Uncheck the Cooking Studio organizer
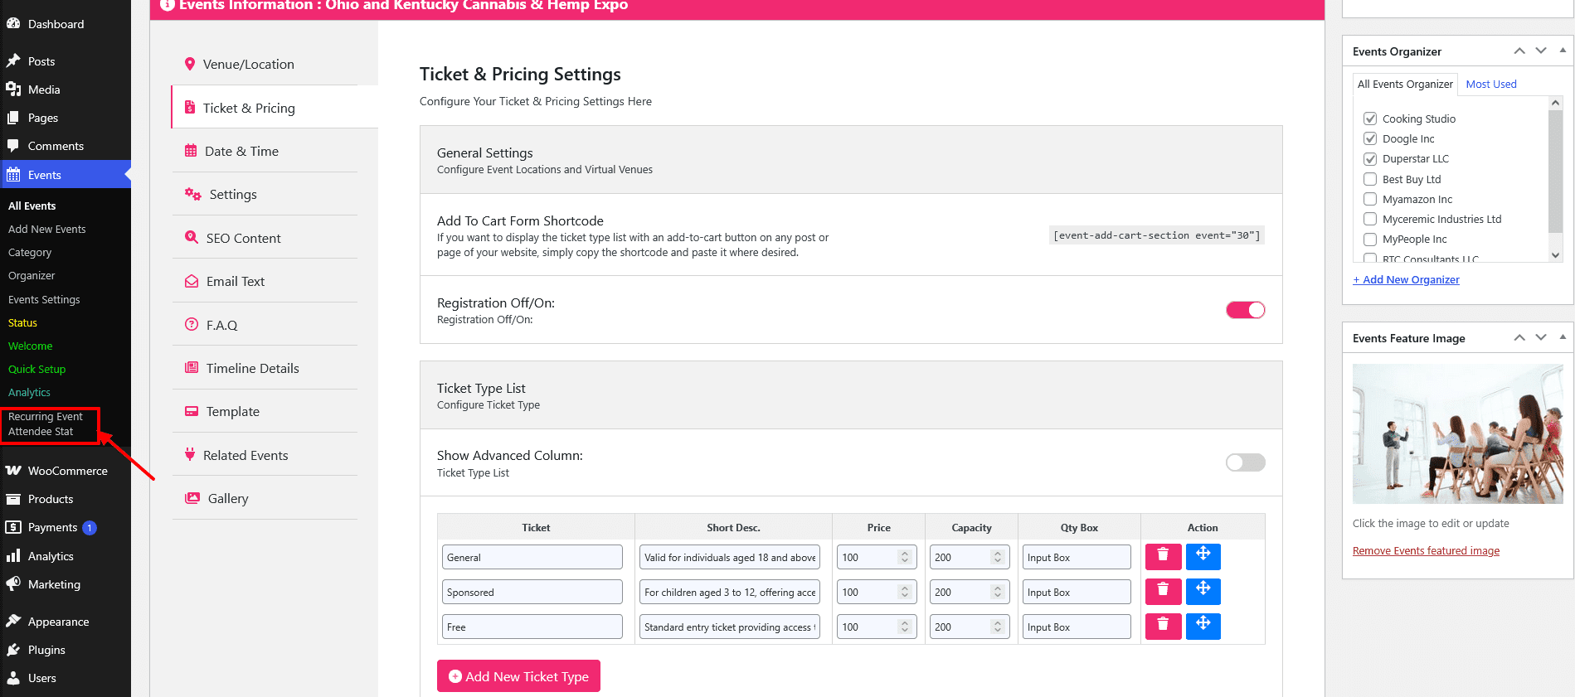The image size is (1575, 697). [x=1370, y=119]
